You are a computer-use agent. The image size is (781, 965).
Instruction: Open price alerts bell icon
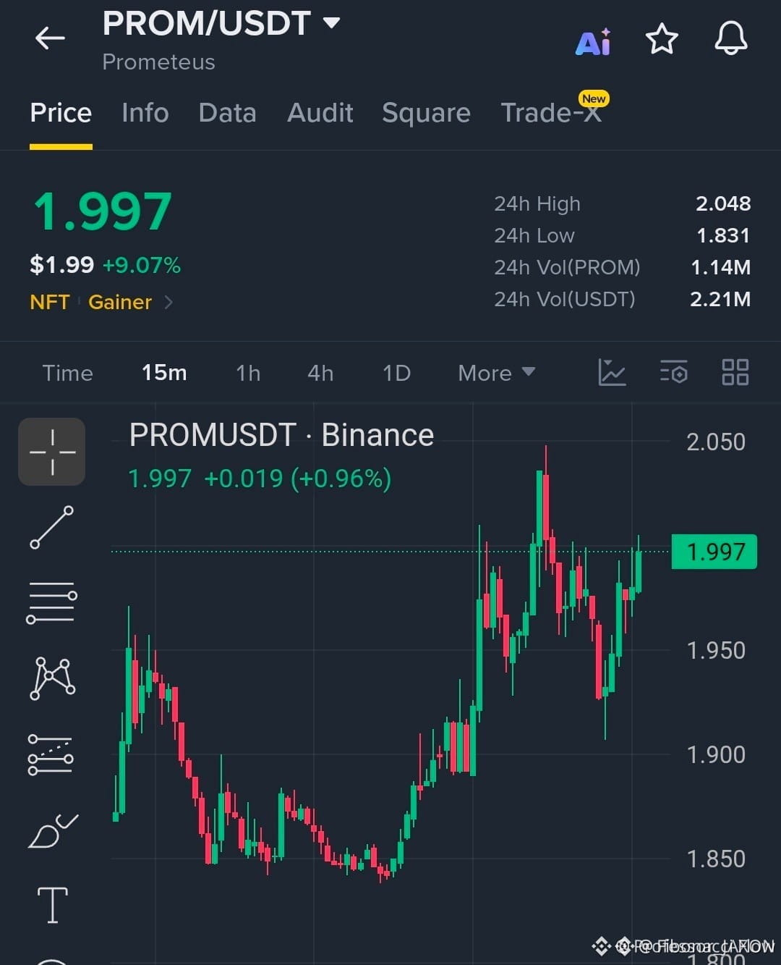pos(731,38)
